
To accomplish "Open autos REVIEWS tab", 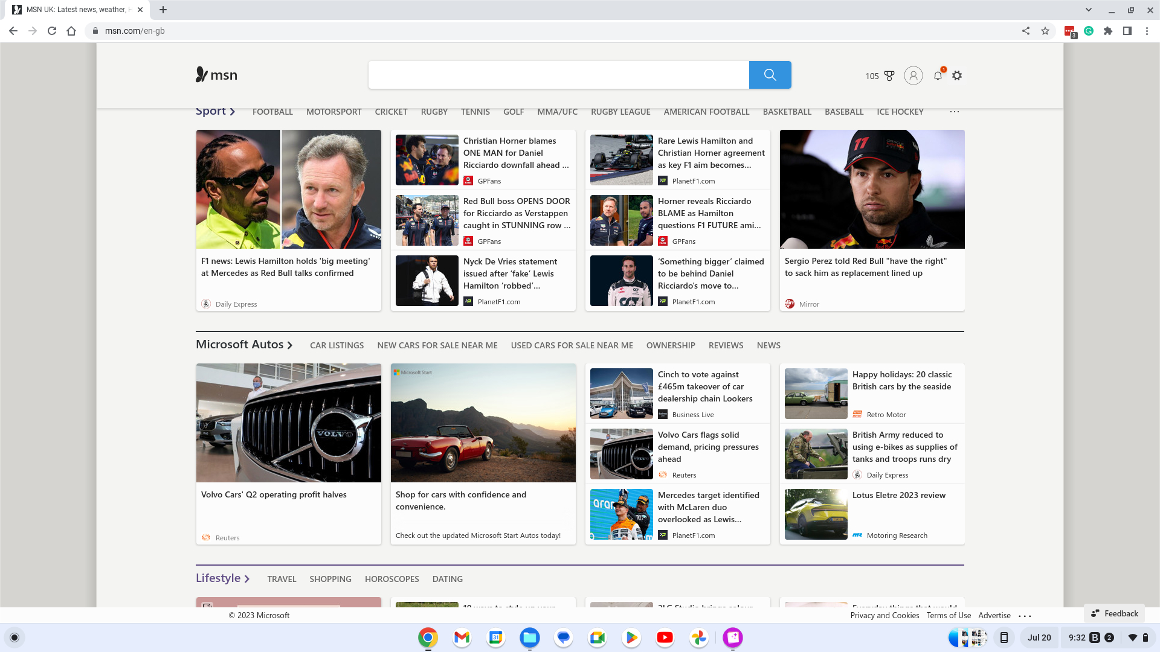I will click(726, 345).
